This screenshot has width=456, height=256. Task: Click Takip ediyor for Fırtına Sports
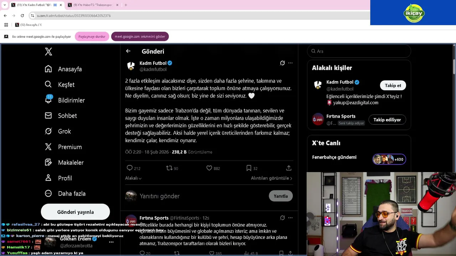pyautogui.click(x=387, y=120)
